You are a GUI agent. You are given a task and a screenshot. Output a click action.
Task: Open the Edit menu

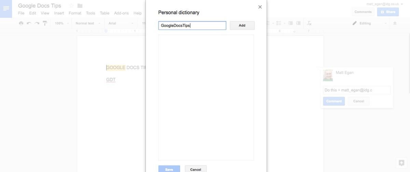pyautogui.click(x=32, y=13)
